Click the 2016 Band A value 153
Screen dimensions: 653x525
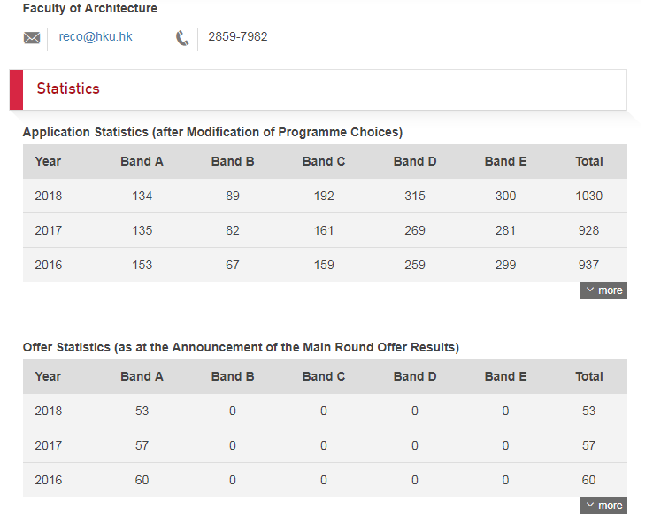(142, 265)
